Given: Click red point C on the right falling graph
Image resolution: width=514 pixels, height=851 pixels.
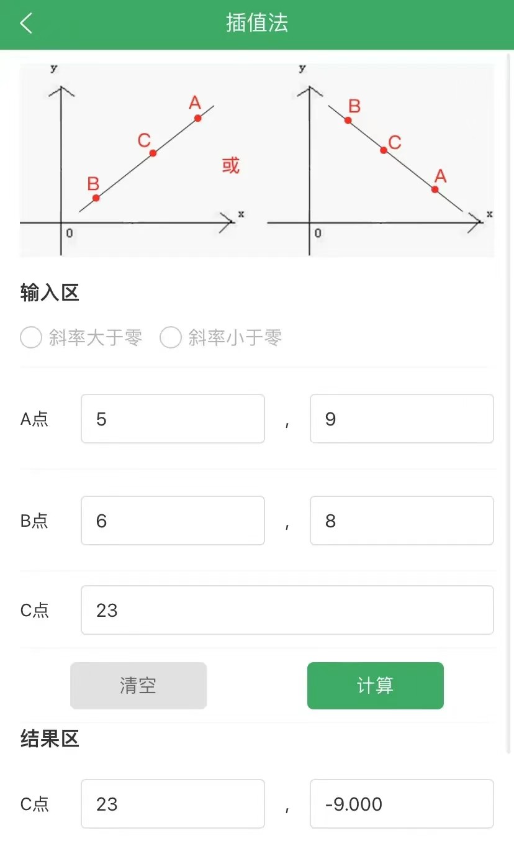Looking at the screenshot, I should [x=384, y=150].
